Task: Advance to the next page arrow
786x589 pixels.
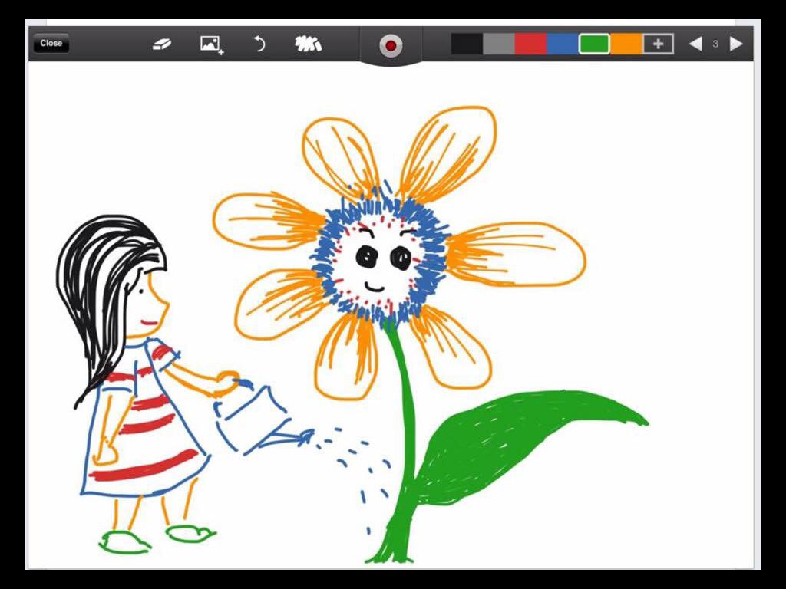Action: 736,44
